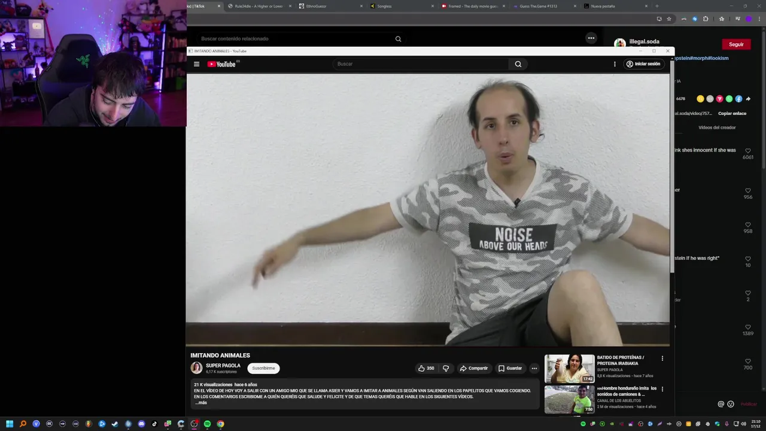The height and width of the screenshot is (431, 766).
Task: Switch to the TikTok browser tab
Action: tap(203, 6)
